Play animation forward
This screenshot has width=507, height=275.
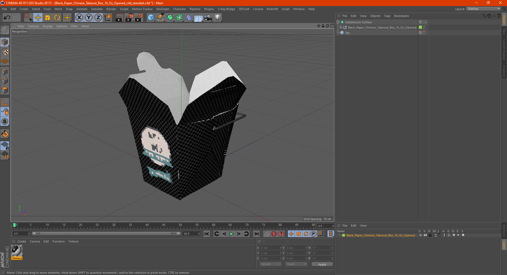click(x=231, y=234)
